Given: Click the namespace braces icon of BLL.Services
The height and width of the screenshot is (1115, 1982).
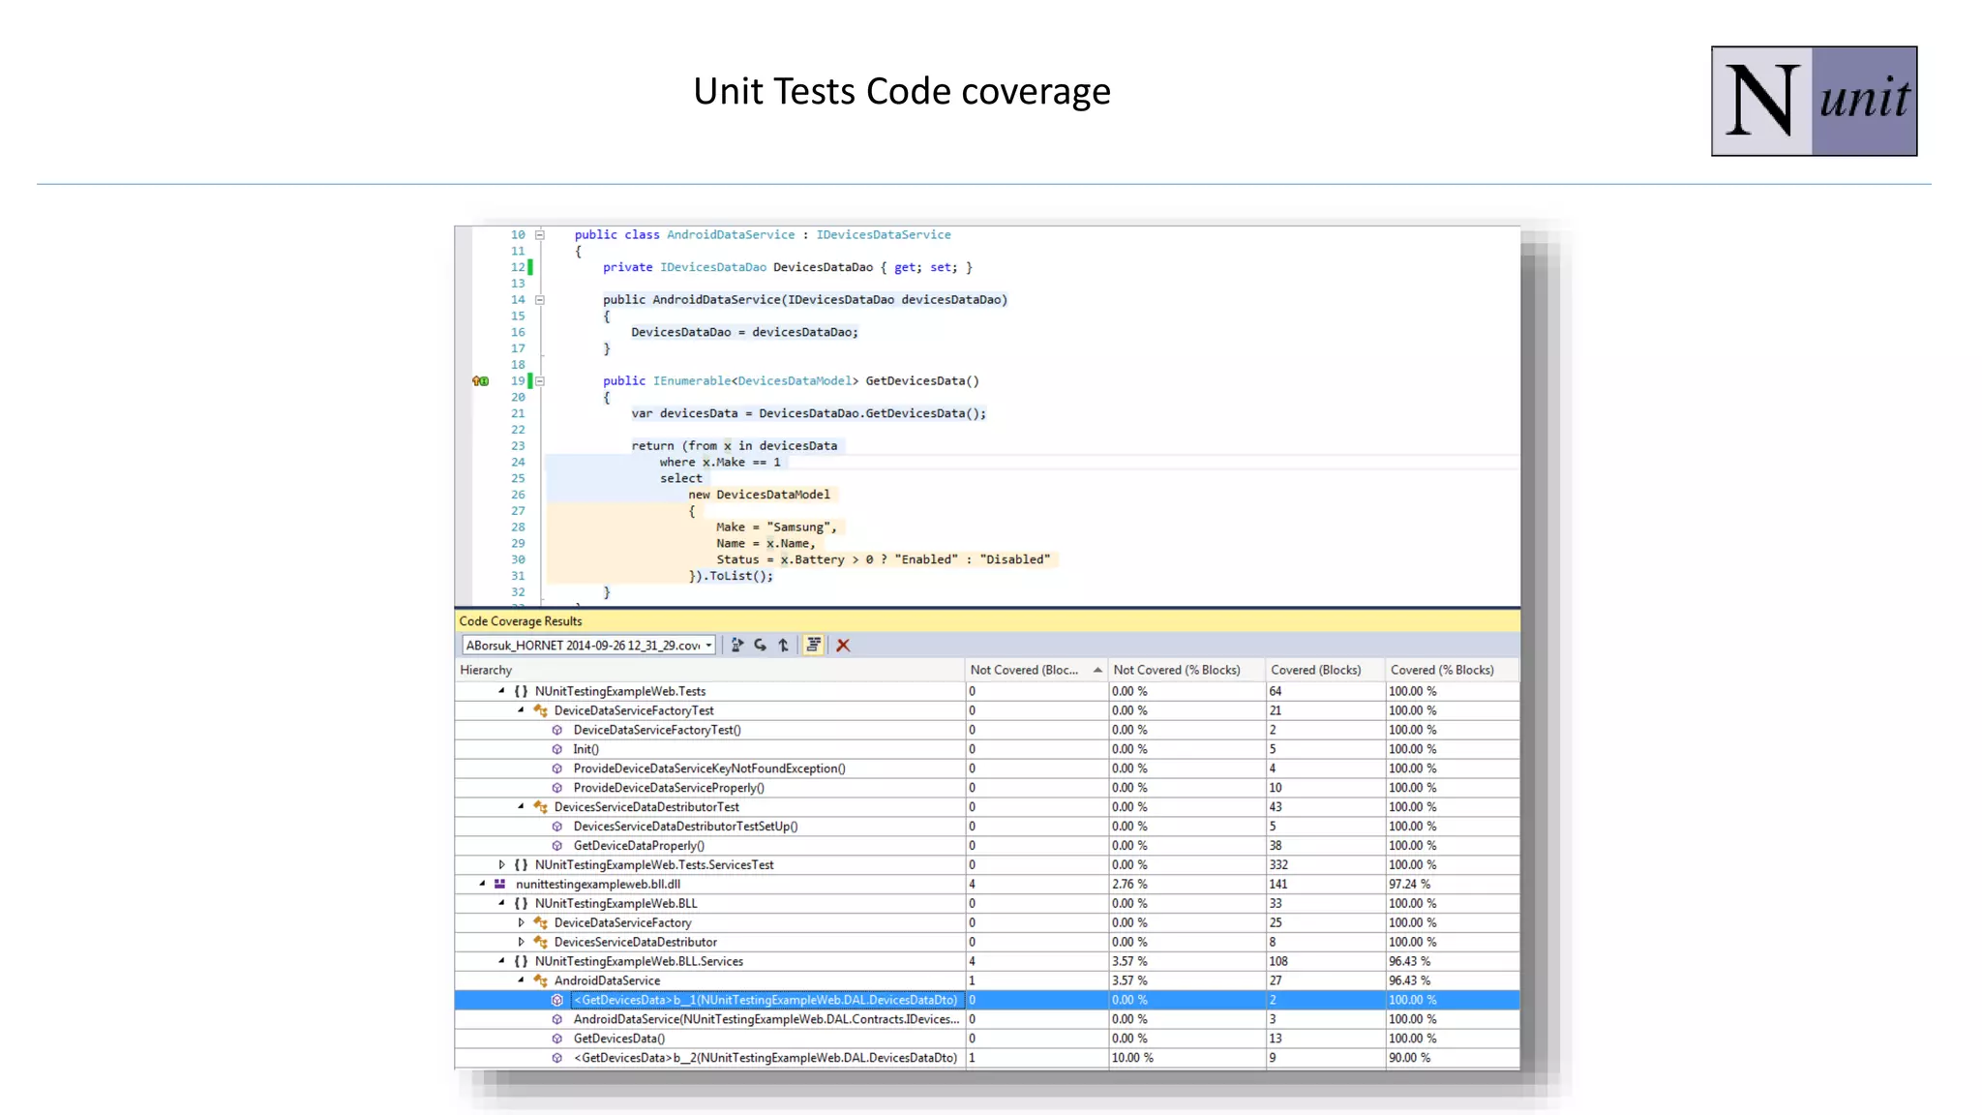Looking at the screenshot, I should tap(521, 961).
